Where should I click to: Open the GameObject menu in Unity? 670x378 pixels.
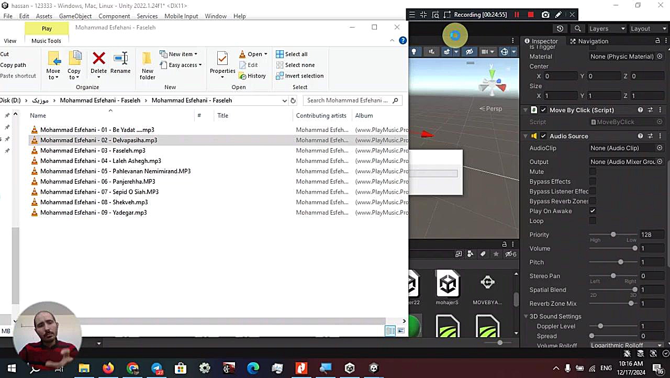75,16
